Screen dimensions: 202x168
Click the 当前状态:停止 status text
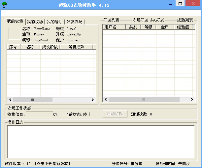(78, 114)
